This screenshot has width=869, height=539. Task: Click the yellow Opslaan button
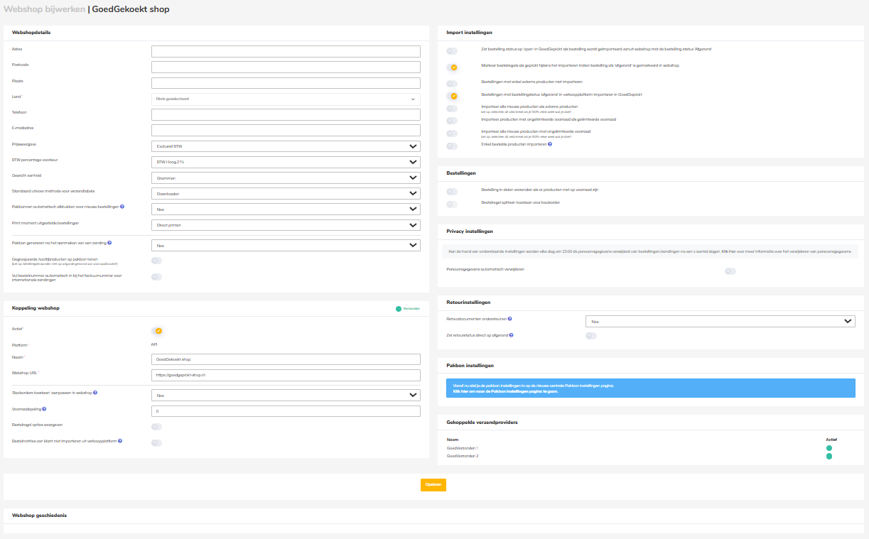click(433, 485)
